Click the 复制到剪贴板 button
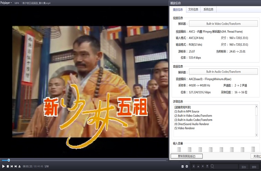The height and width of the screenshot is (171, 261). coord(187,156)
